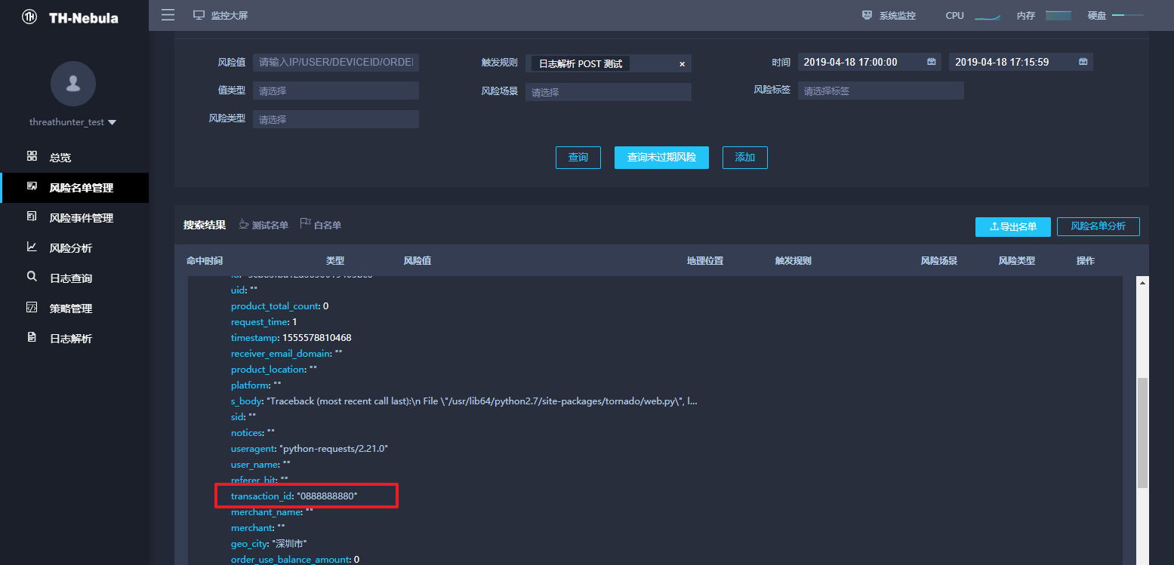1174x565 pixels.
Task: Open 日志解析 in sidebar
Action: [x=74, y=339]
